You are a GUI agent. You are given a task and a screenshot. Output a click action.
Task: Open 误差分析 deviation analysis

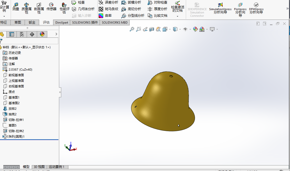(108, 2)
